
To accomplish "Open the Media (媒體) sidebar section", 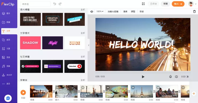I will [6, 22].
